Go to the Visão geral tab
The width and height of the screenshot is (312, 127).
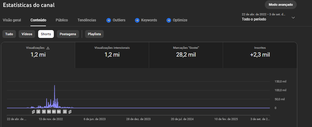pyautogui.click(x=12, y=20)
